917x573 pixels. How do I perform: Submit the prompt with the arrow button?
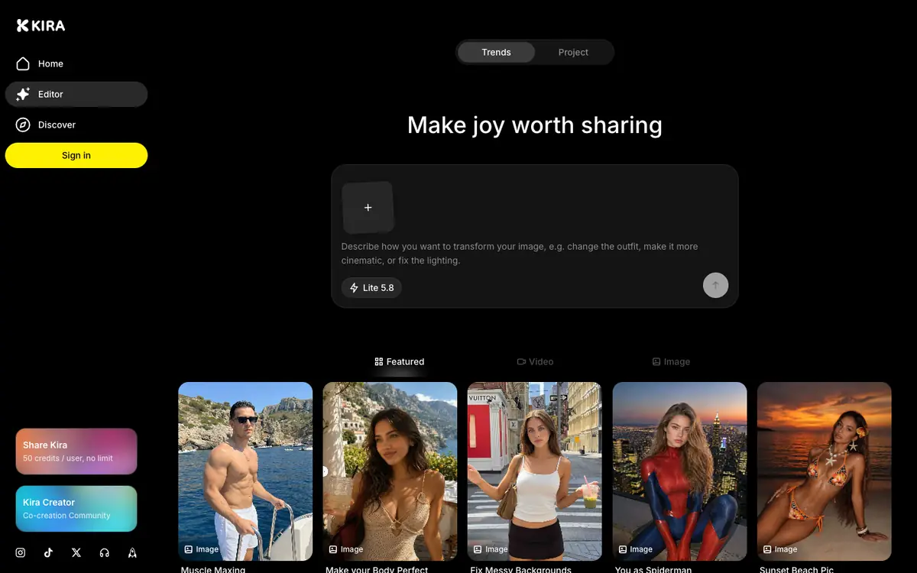click(x=715, y=285)
